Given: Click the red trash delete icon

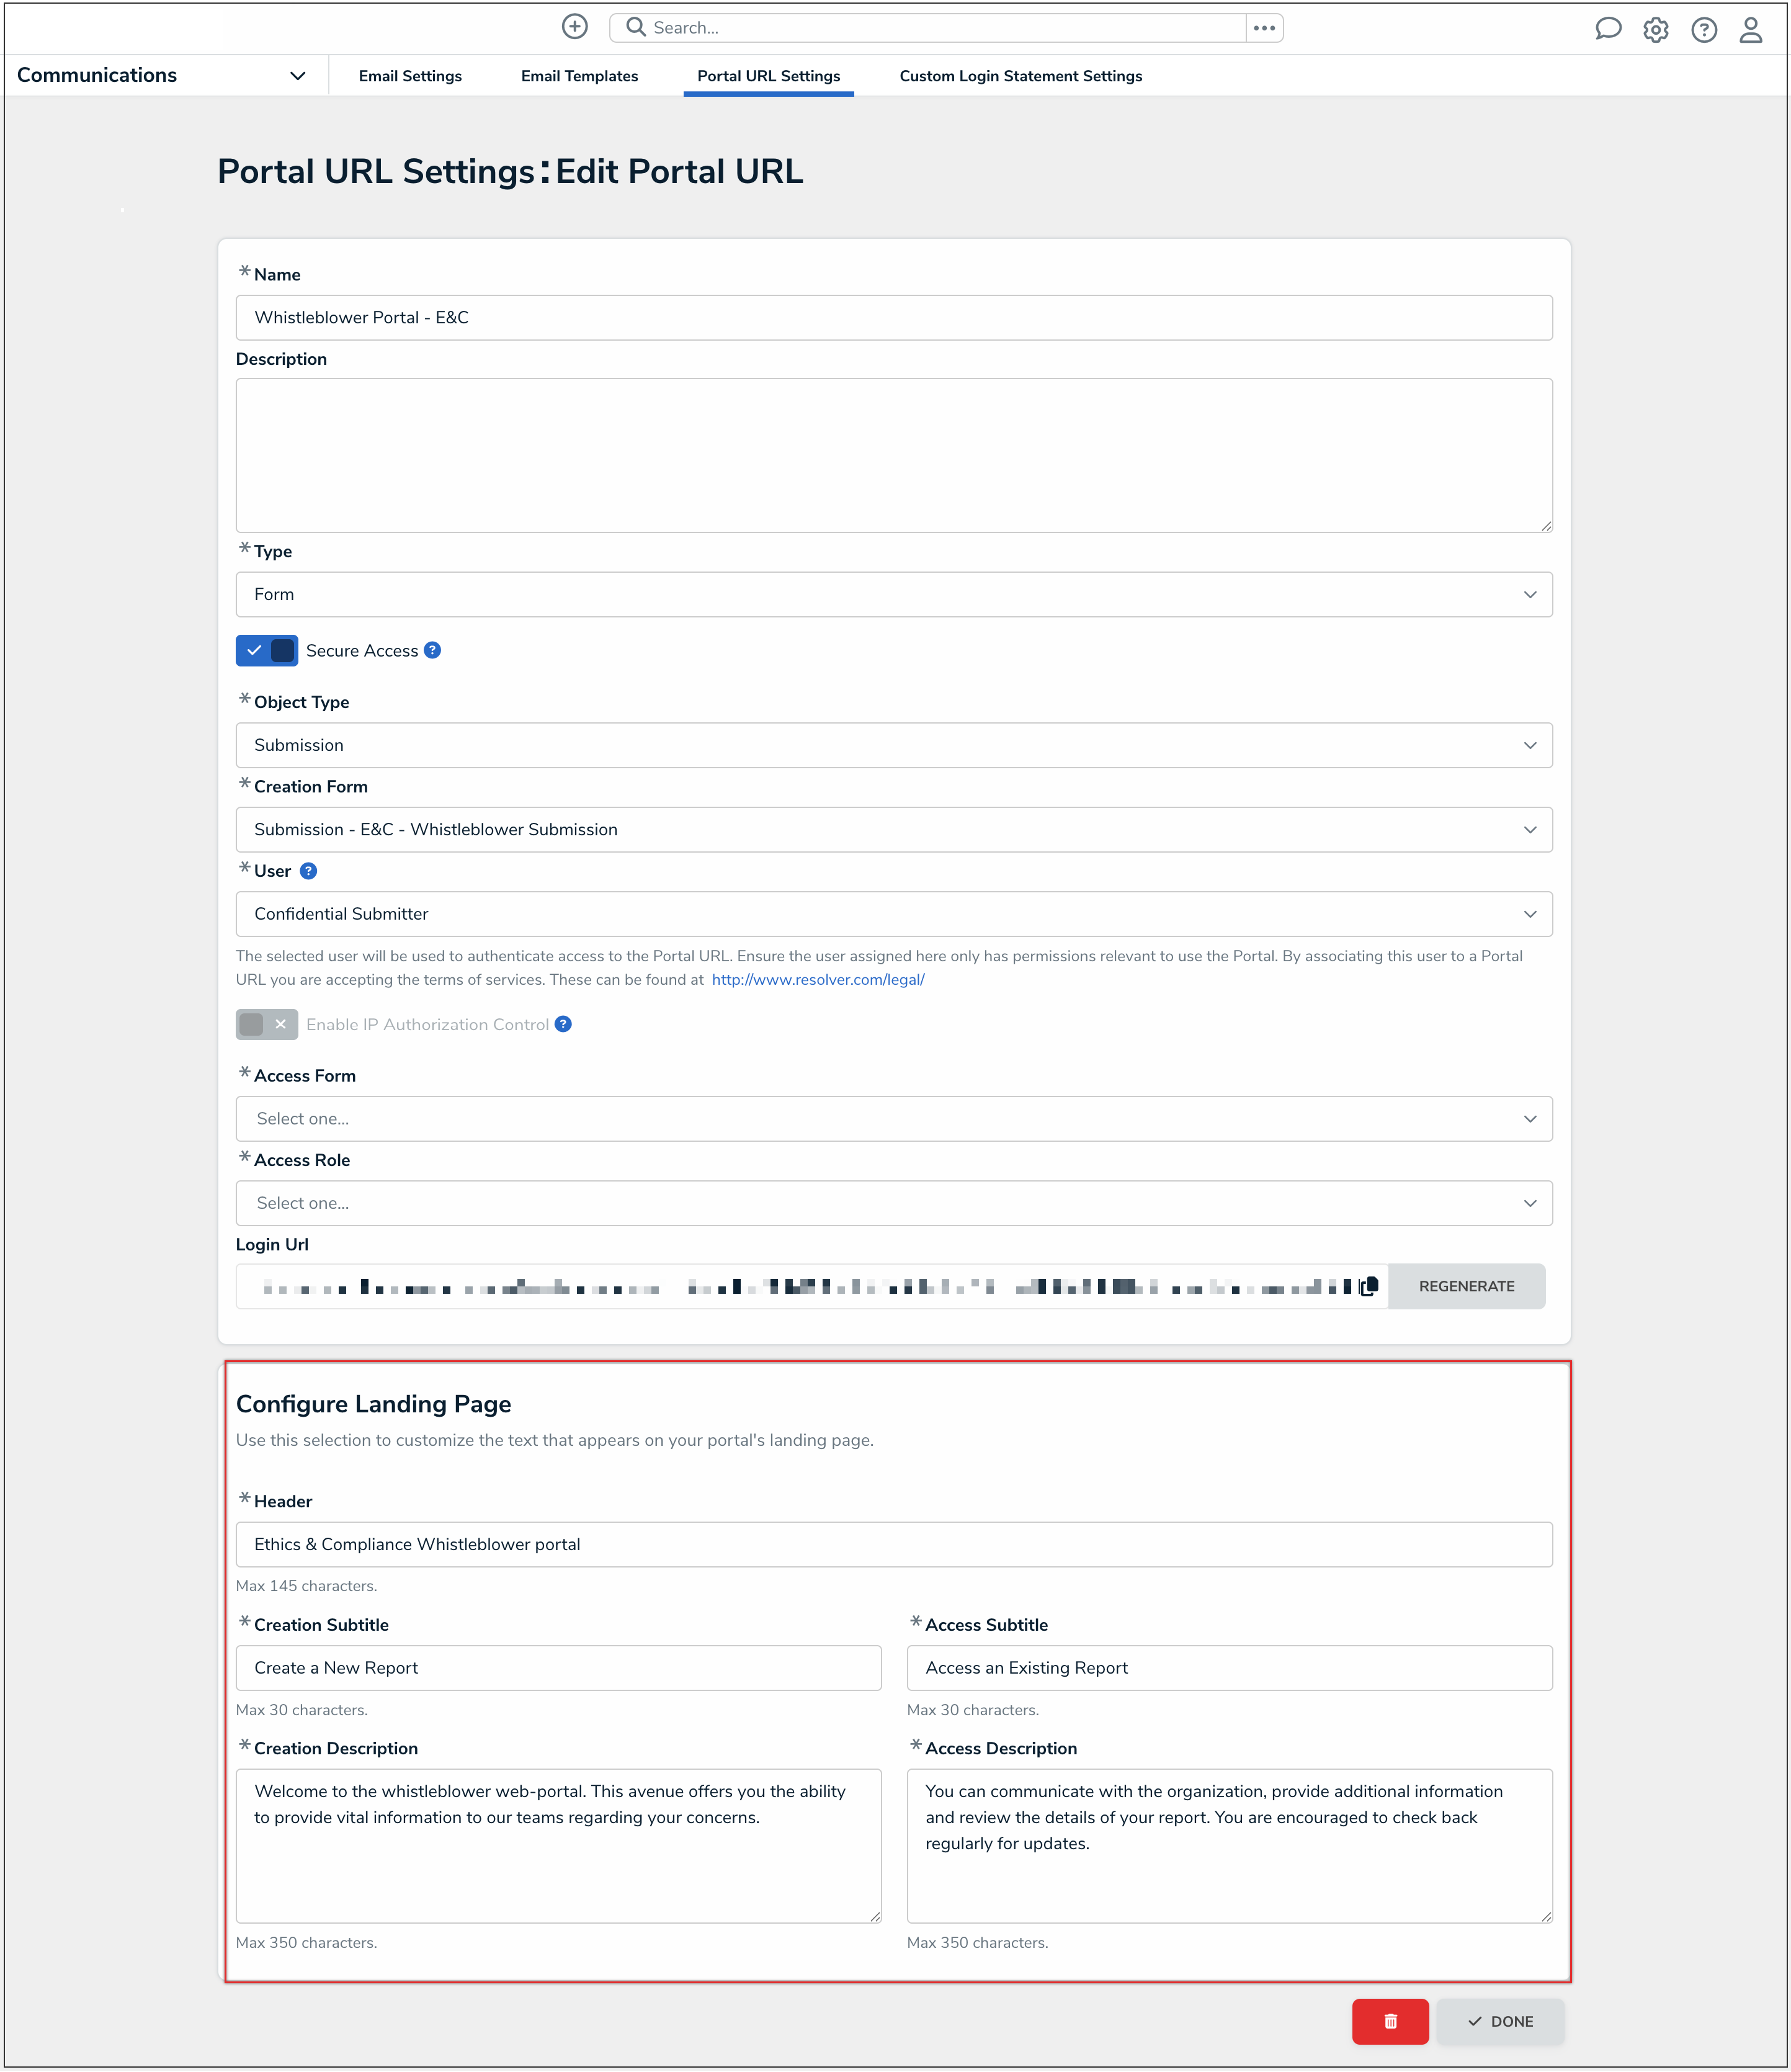Looking at the screenshot, I should pyautogui.click(x=1389, y=2021).
